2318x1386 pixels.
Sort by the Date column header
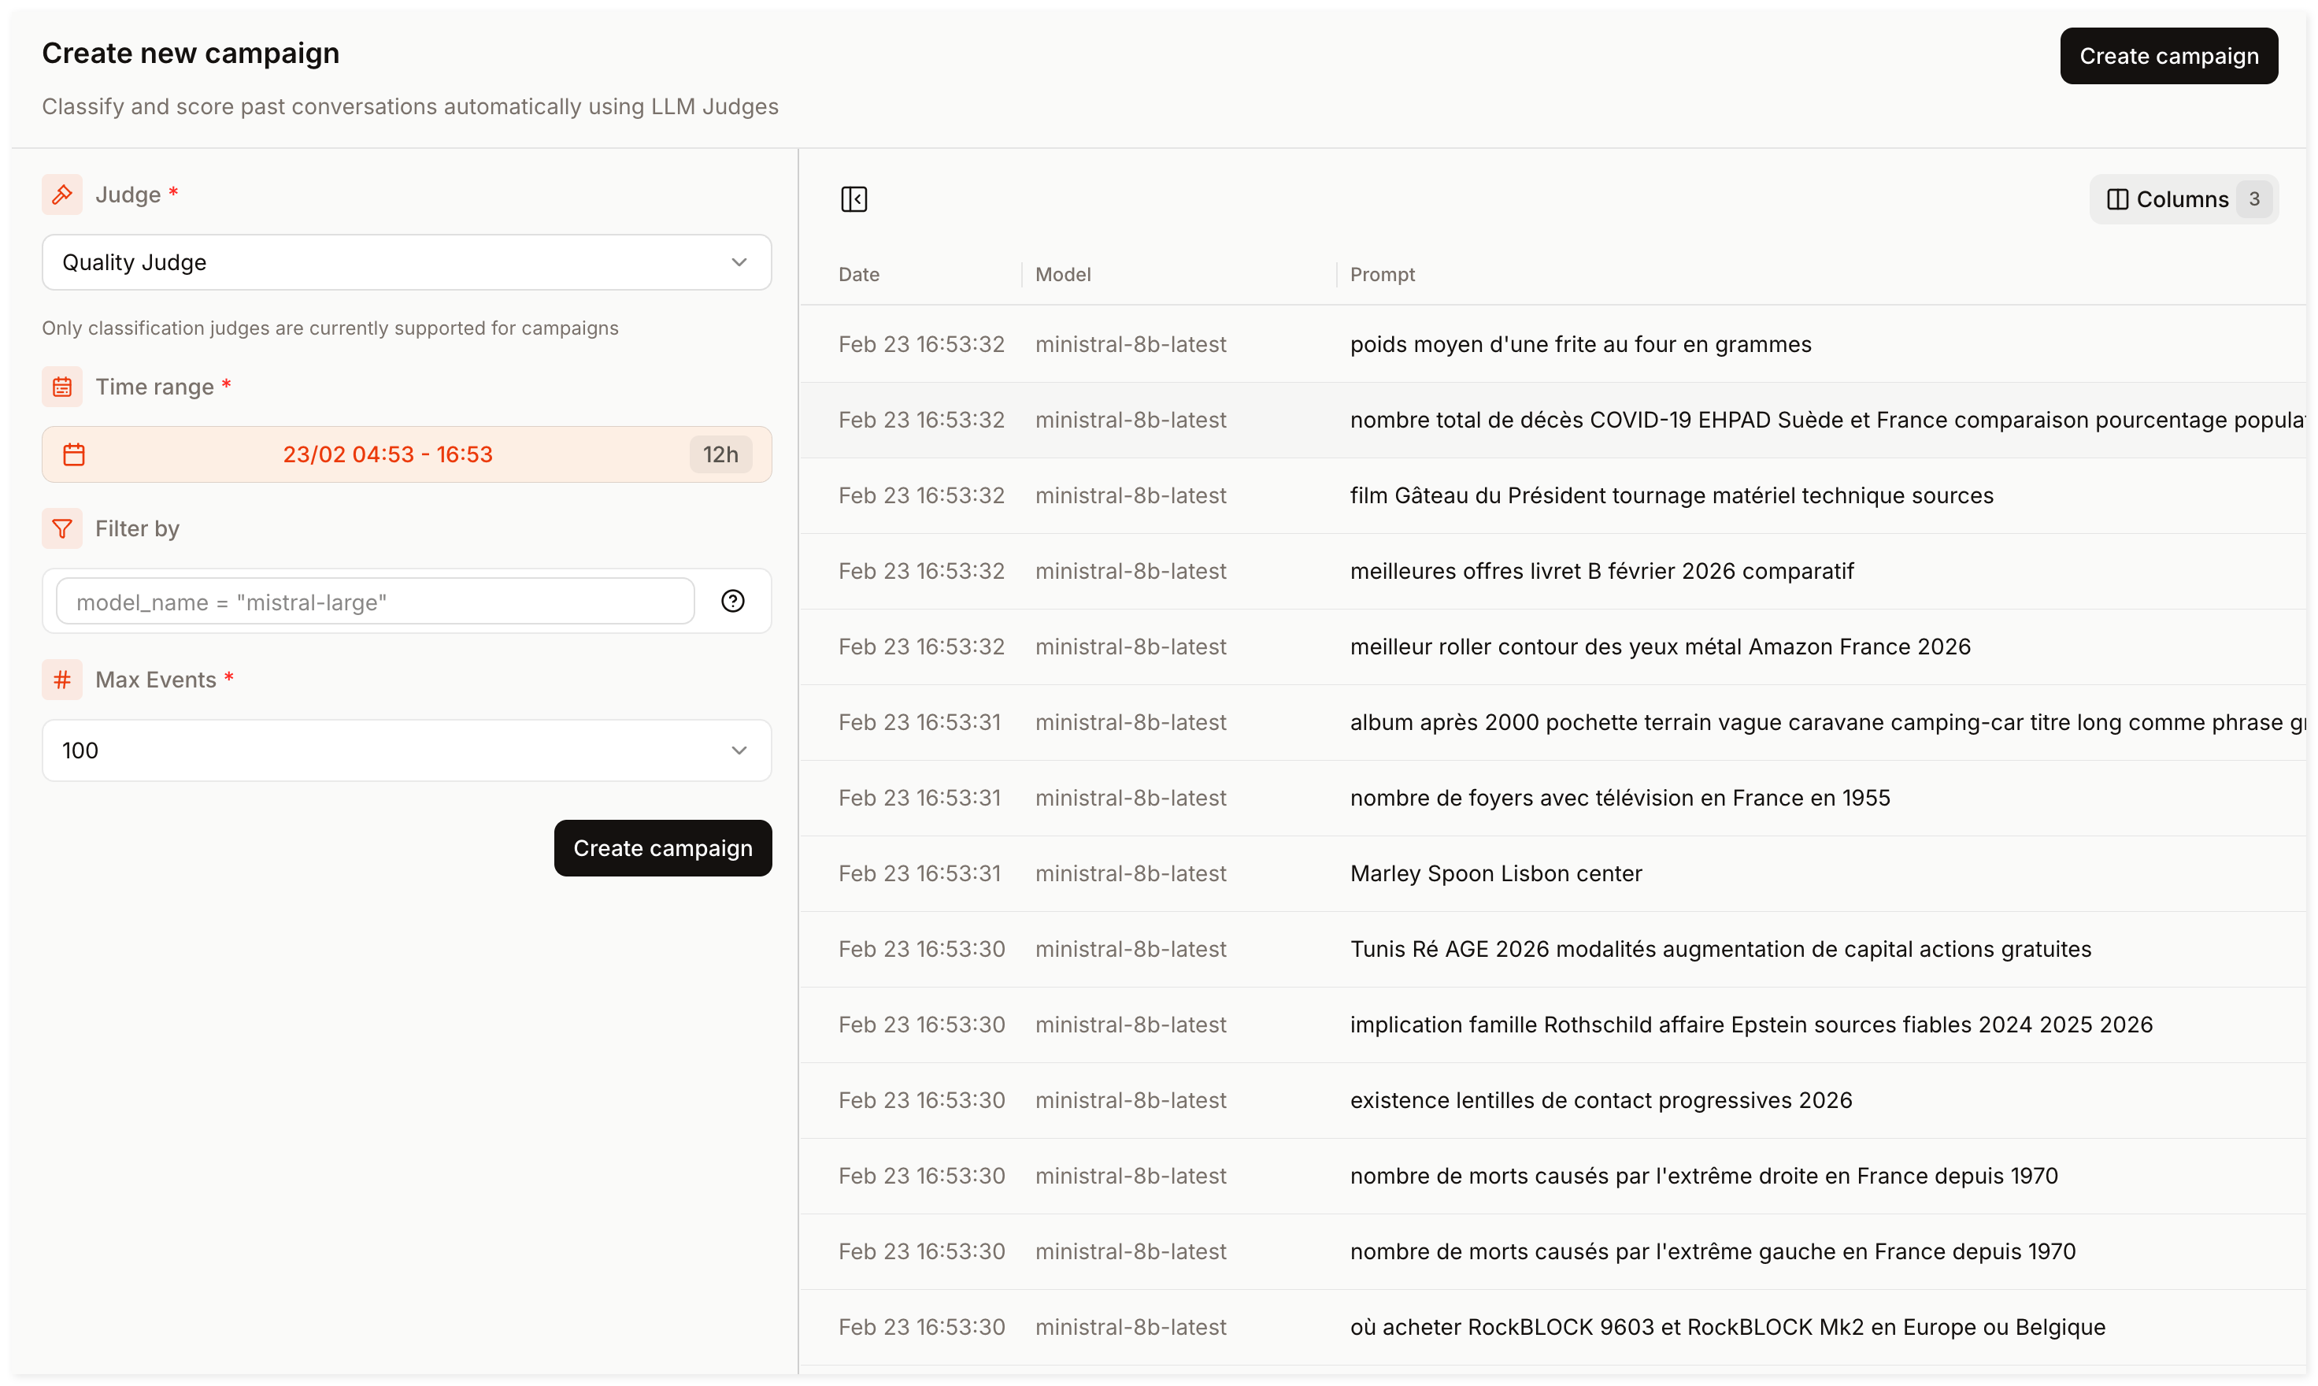click(x=858, y=275)
